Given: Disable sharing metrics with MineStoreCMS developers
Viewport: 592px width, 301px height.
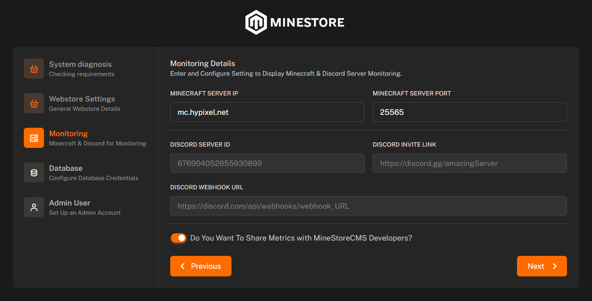Looking at the screenshot, I should [178, 238].
